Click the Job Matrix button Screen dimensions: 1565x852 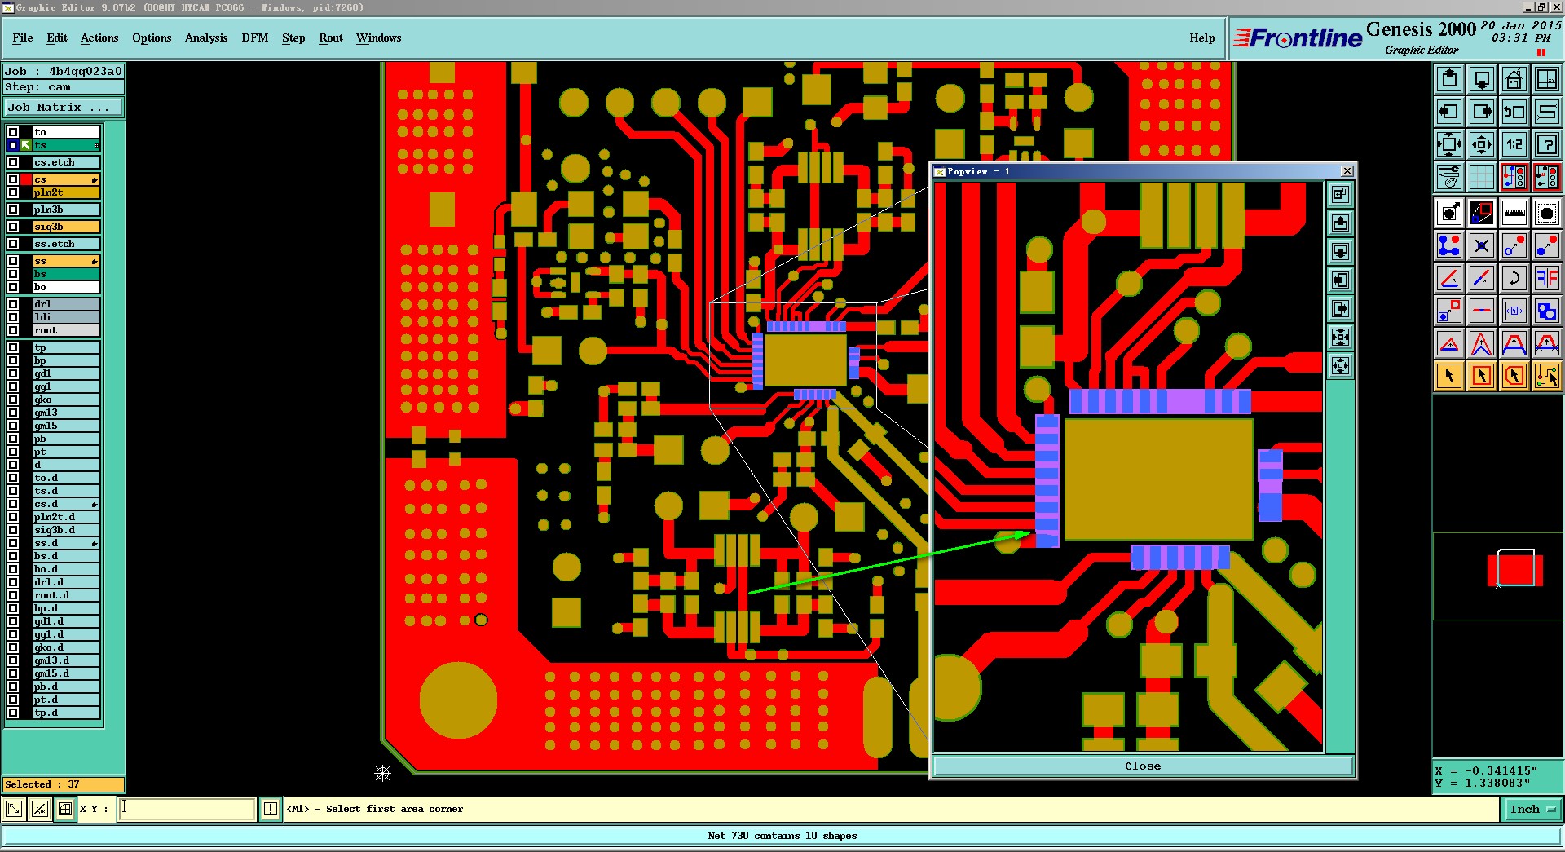(64, 108)
